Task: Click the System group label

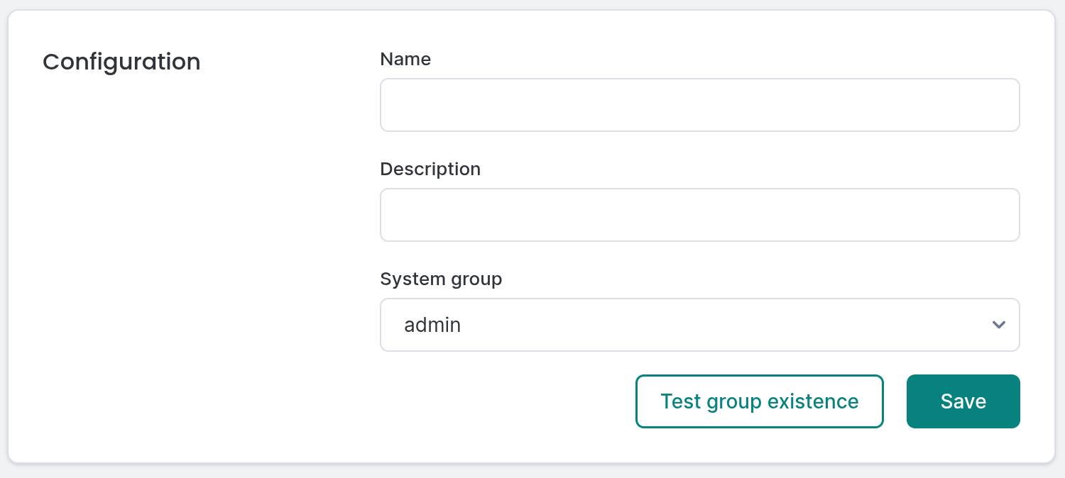Action: click(441, 279)
